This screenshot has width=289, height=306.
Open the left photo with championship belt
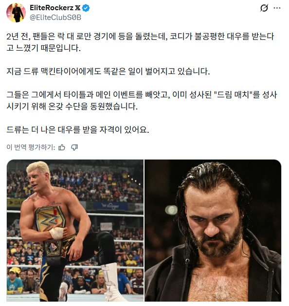tap(75, 231)
